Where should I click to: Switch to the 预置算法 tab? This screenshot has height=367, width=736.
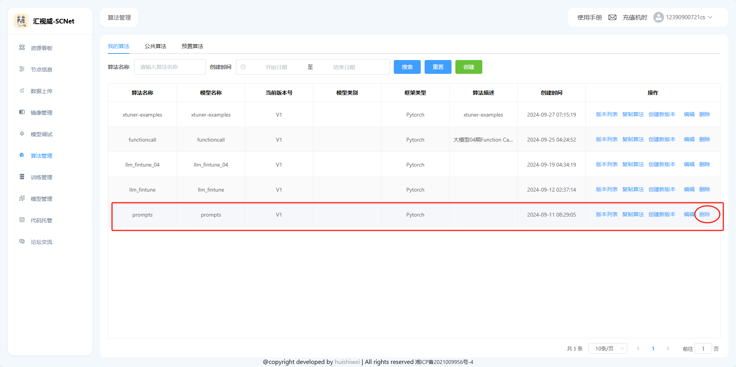tap(192, 46)
